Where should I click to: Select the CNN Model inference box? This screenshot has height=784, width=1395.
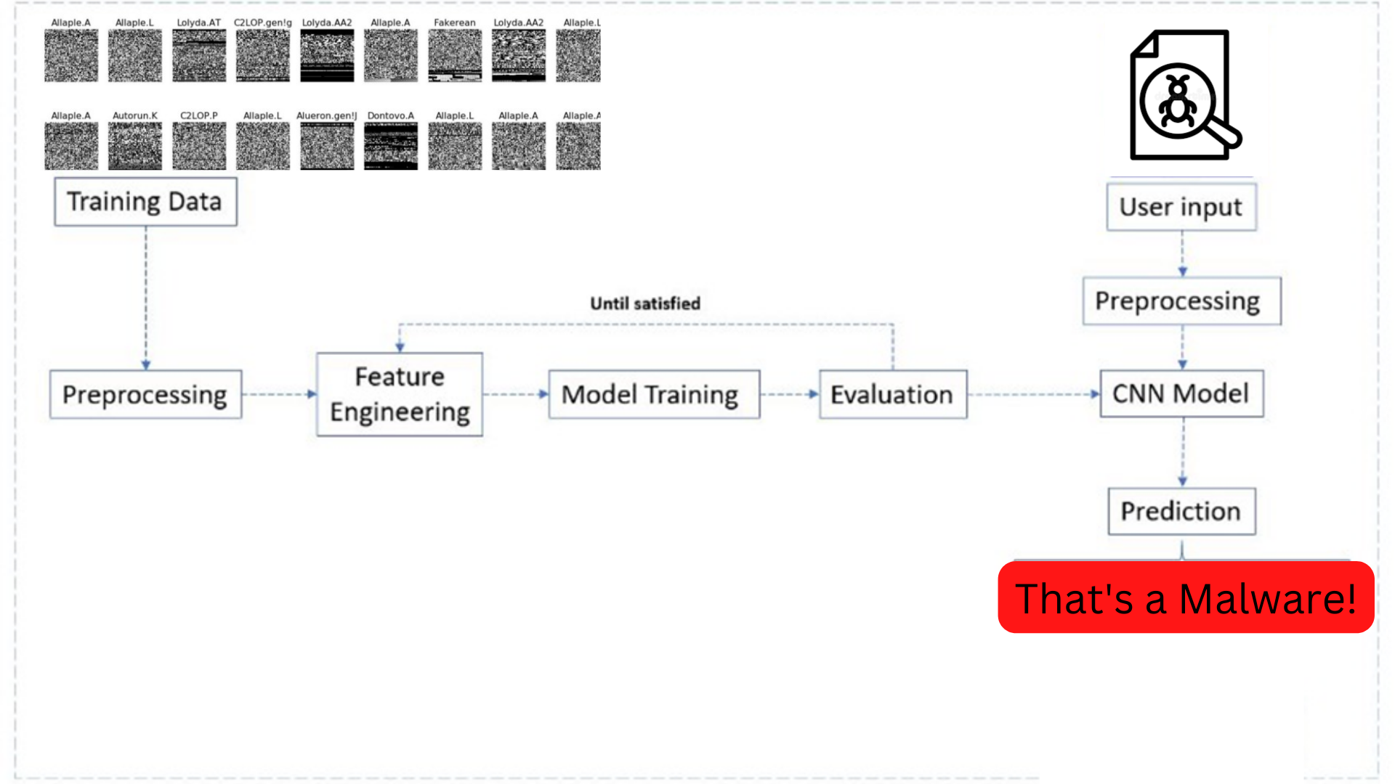click(x=1181, y=393)
